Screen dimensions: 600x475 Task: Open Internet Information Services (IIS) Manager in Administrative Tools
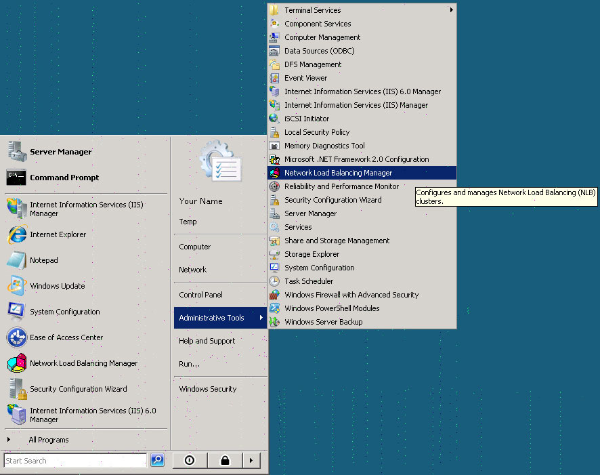(362, 105)
